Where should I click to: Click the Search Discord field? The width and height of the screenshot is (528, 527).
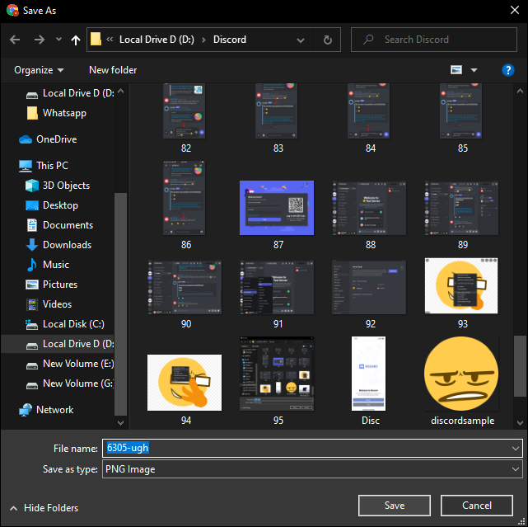coord(437,40)
